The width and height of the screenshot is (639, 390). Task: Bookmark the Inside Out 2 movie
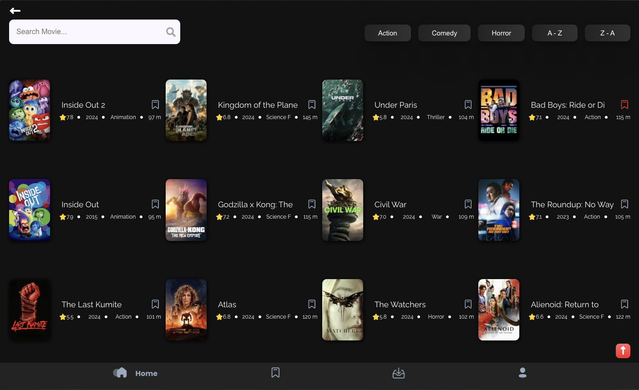click(155, 105)
